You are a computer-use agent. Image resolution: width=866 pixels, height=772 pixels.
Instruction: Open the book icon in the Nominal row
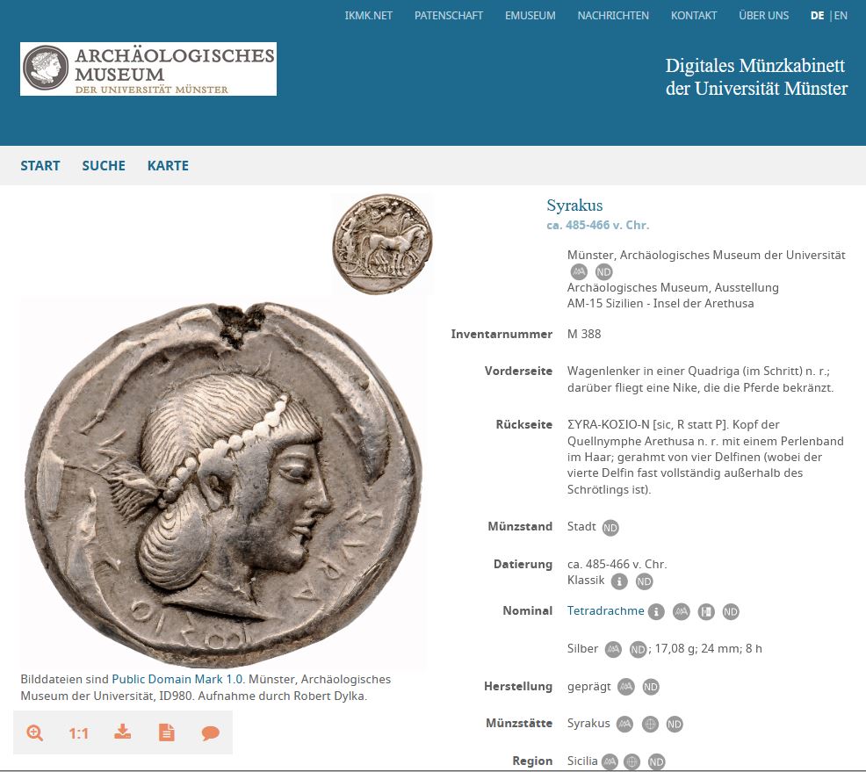[706, 612]
